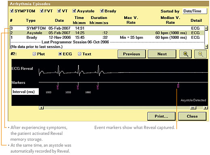This screenshot has height=155, width=210.
Task: Toggle the SYMPTOM checkbox
Action: (12, 11)
